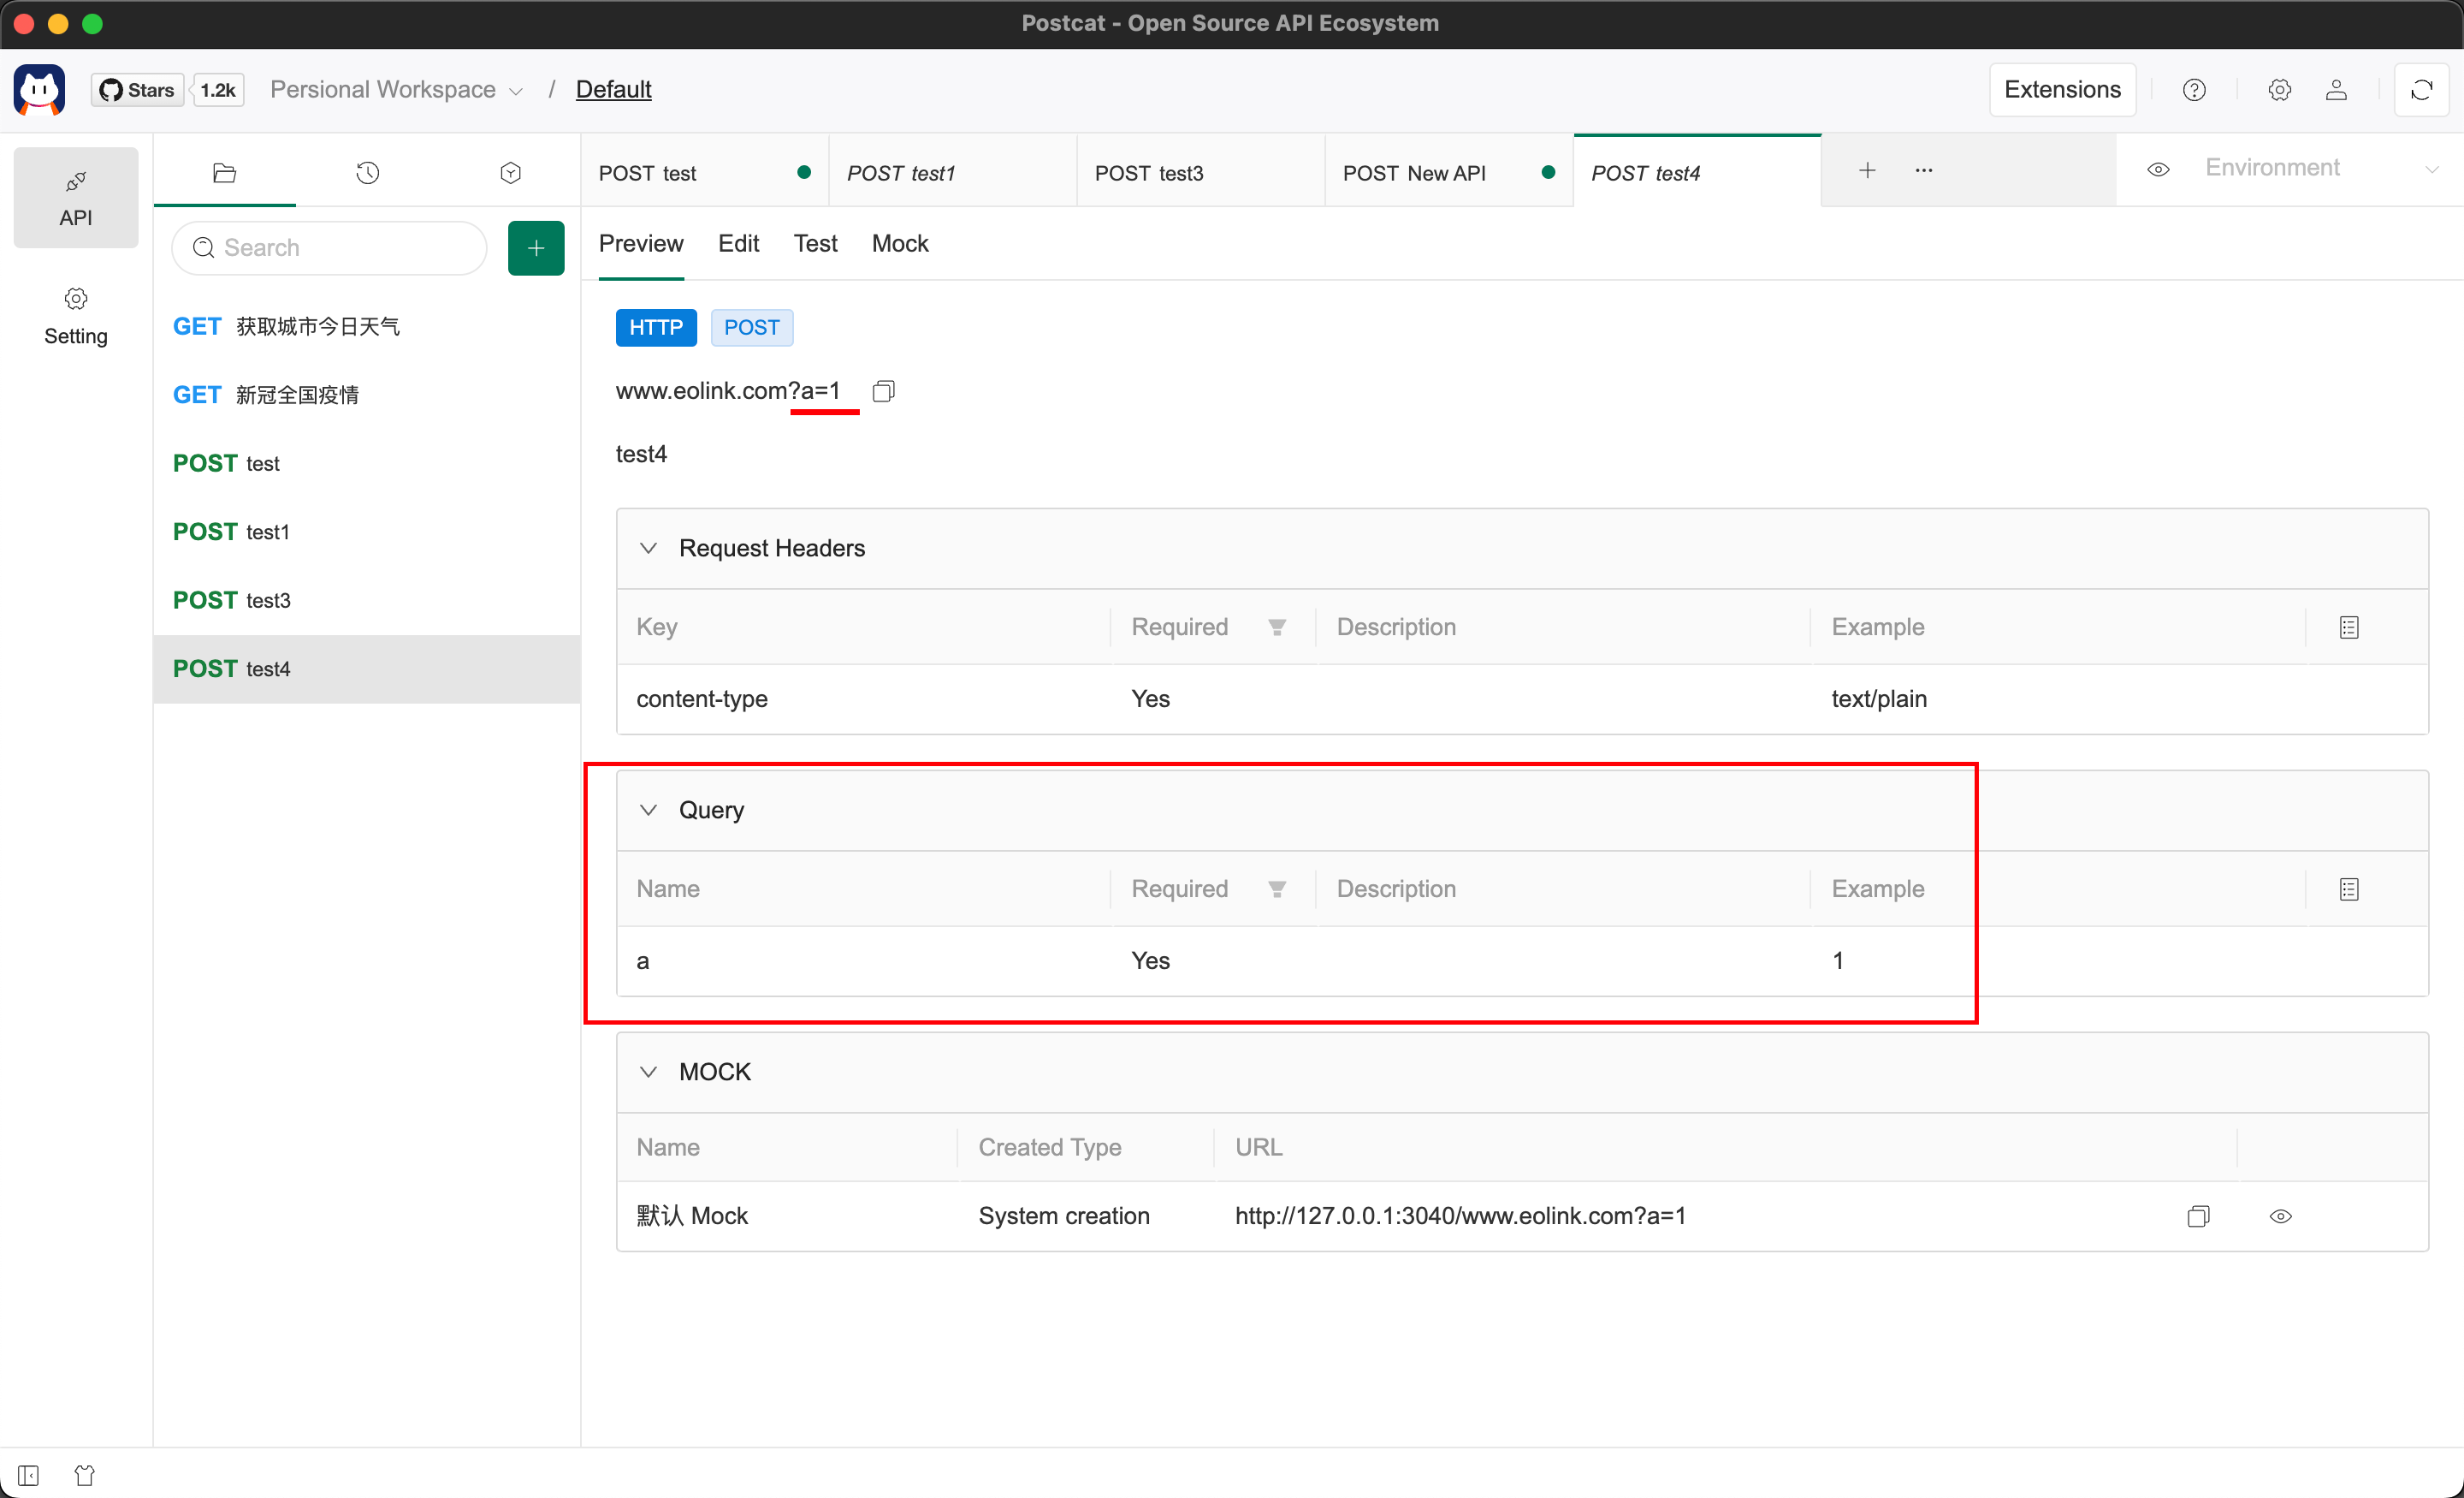Switch to the cube mock tab icon
Screen dimensions: 2464x1498
click(x=510, y=173)
